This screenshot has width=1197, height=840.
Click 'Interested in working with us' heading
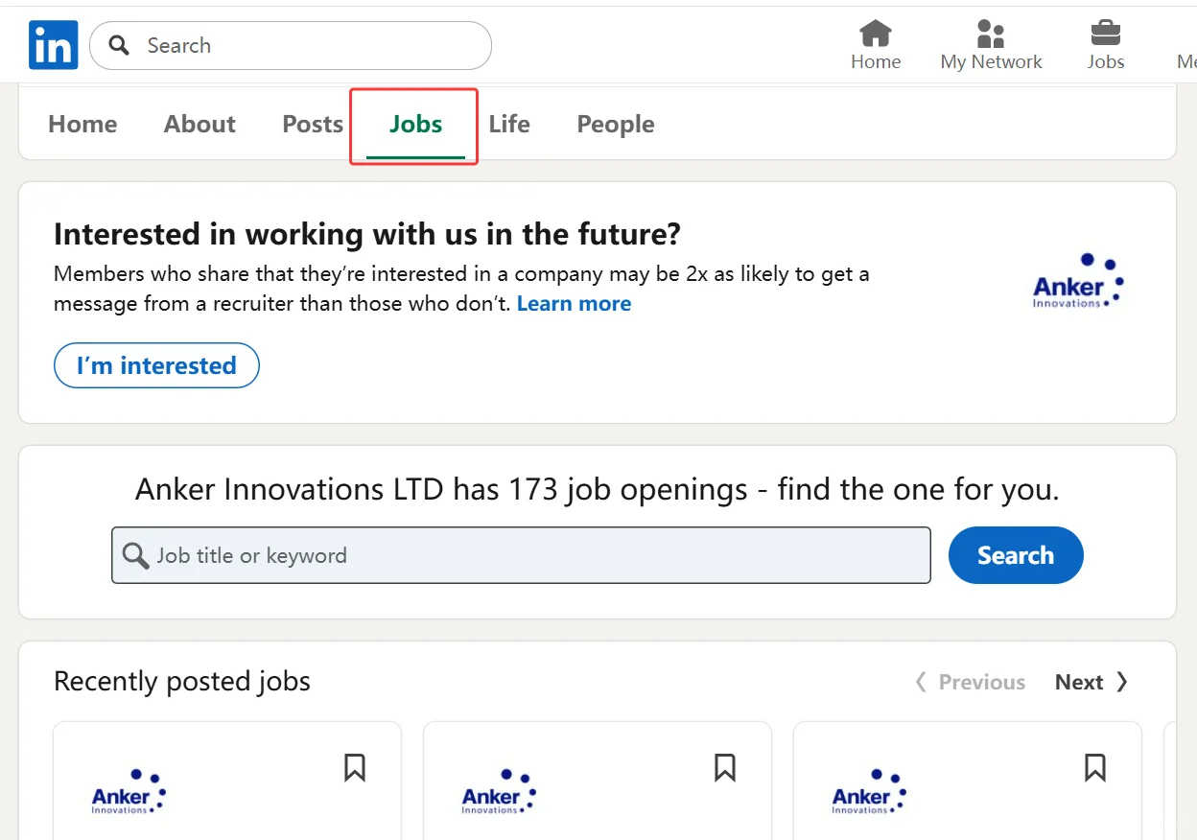367,234
